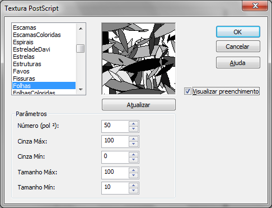Click the Cancelar button
The image size is (272, 208).
point(238,47)
